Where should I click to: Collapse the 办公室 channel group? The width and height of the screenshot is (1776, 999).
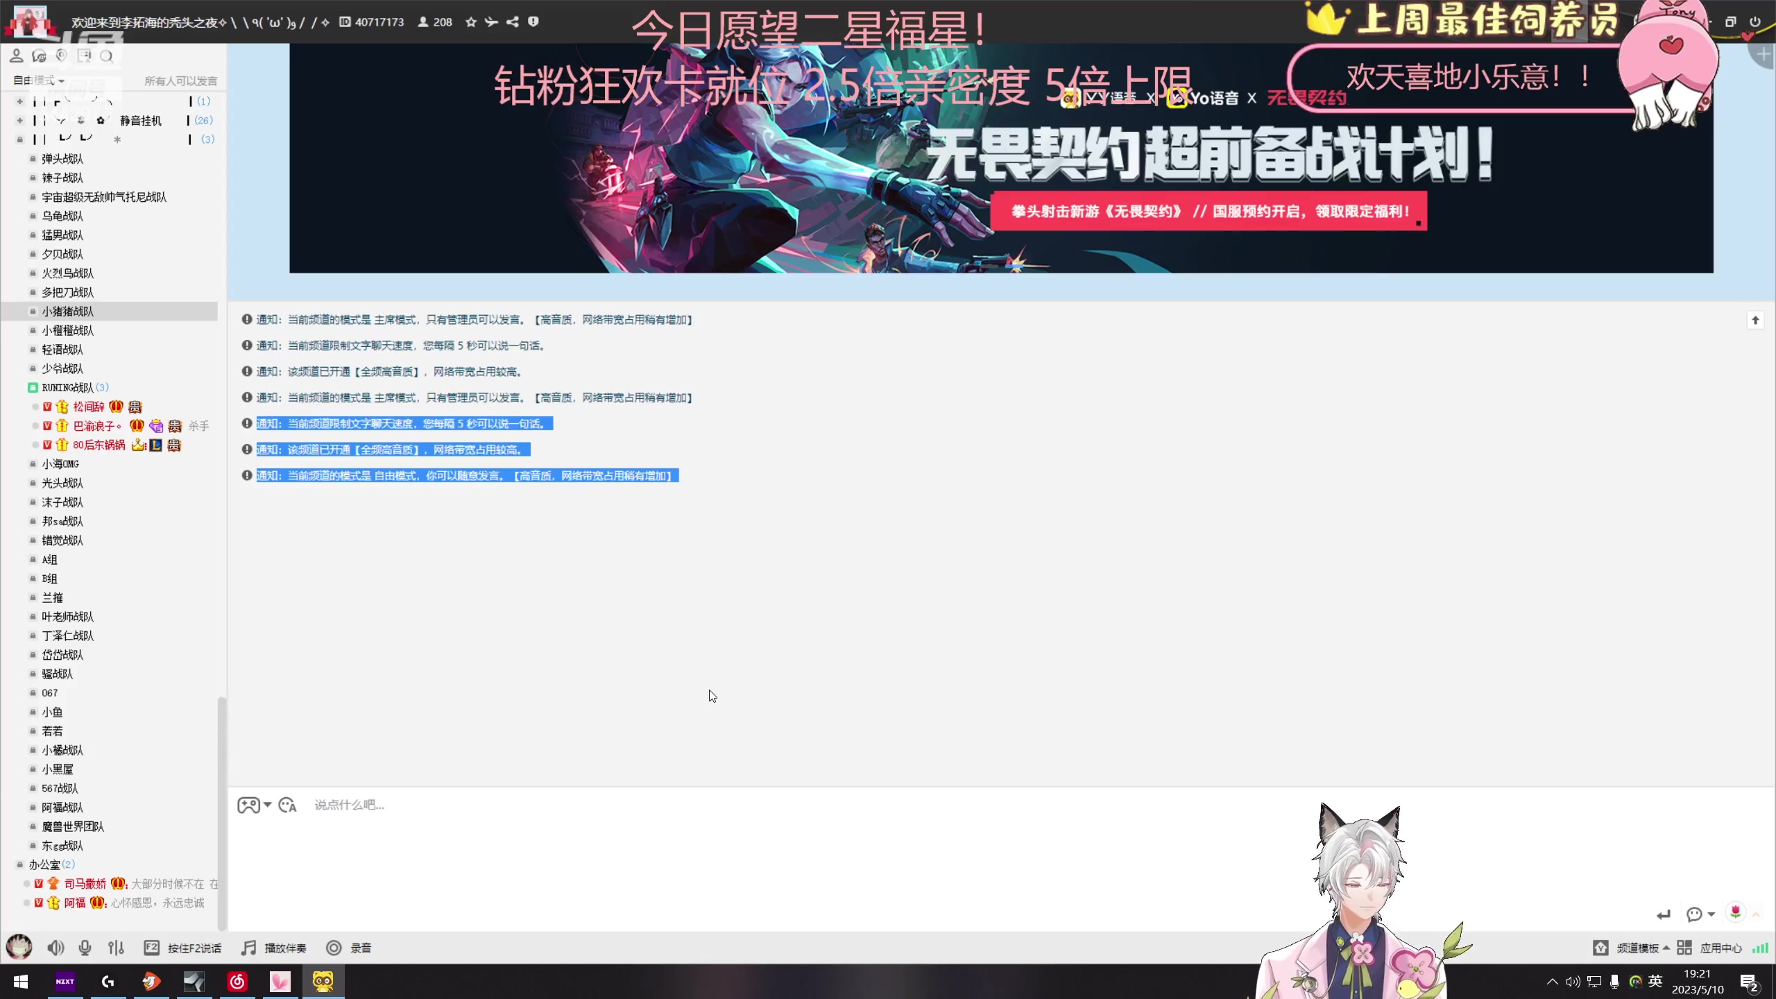pyautogui.click(x=20, y=864)
